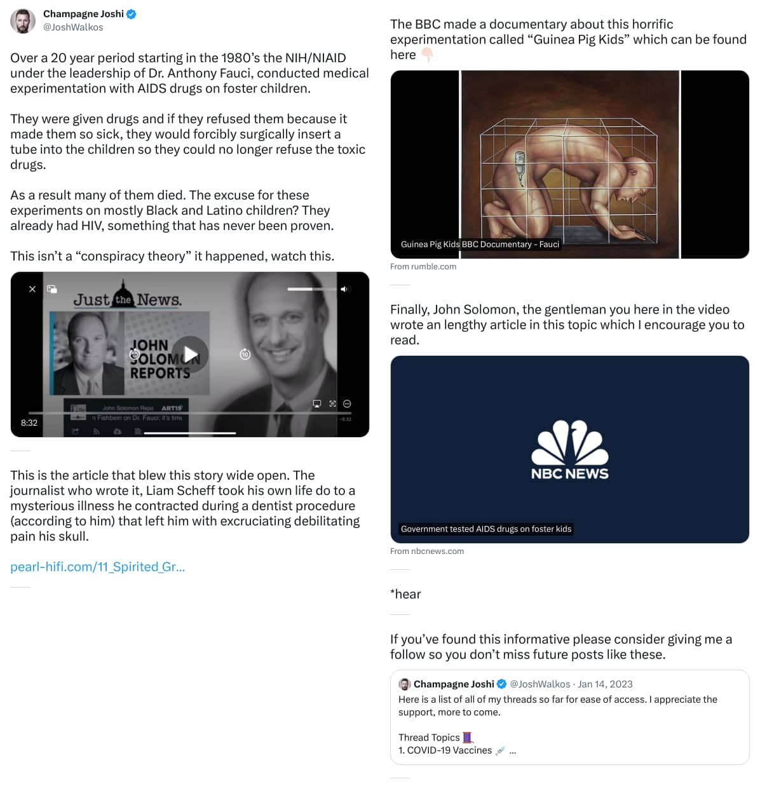Mute the video via speaker icon
The image size is (760, 798).
point(344,289)
